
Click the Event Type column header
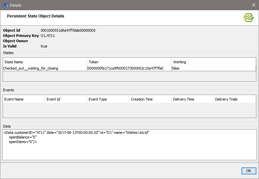tap(108, 99)
